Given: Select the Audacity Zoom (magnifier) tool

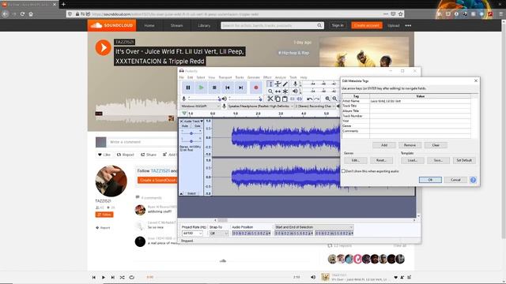Looking at the screenshot, I should click(270, 92).
